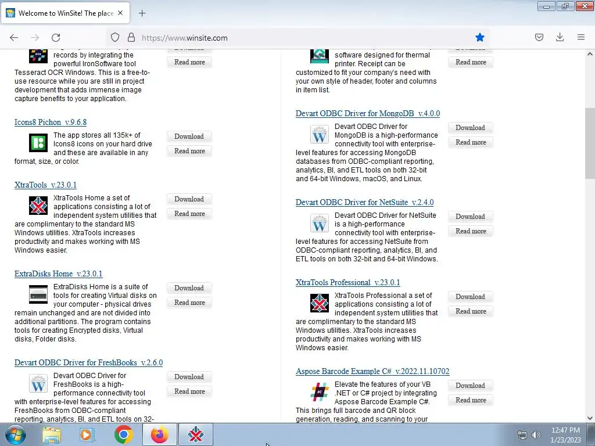Download Icons8 Pichon
This screenshot has width=595, height=446.
pyautogui.click(x=189, y=136)
